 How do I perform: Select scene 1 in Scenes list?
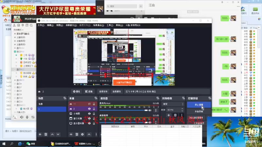(52, 109)
